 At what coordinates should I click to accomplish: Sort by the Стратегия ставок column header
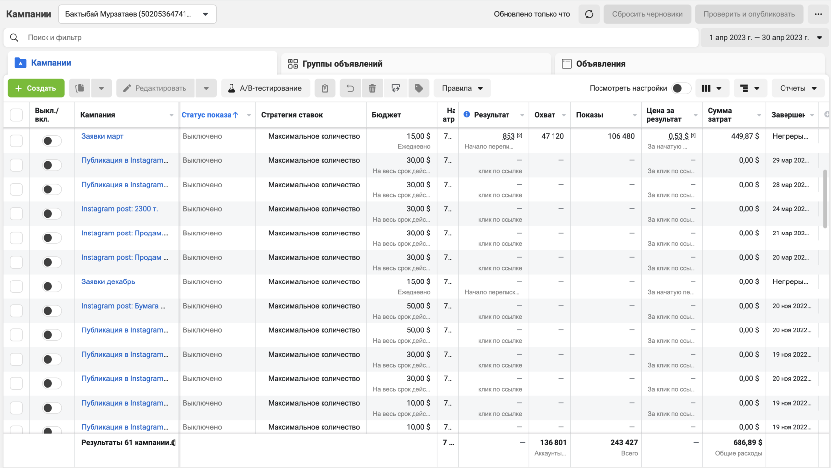coord(292,115)
